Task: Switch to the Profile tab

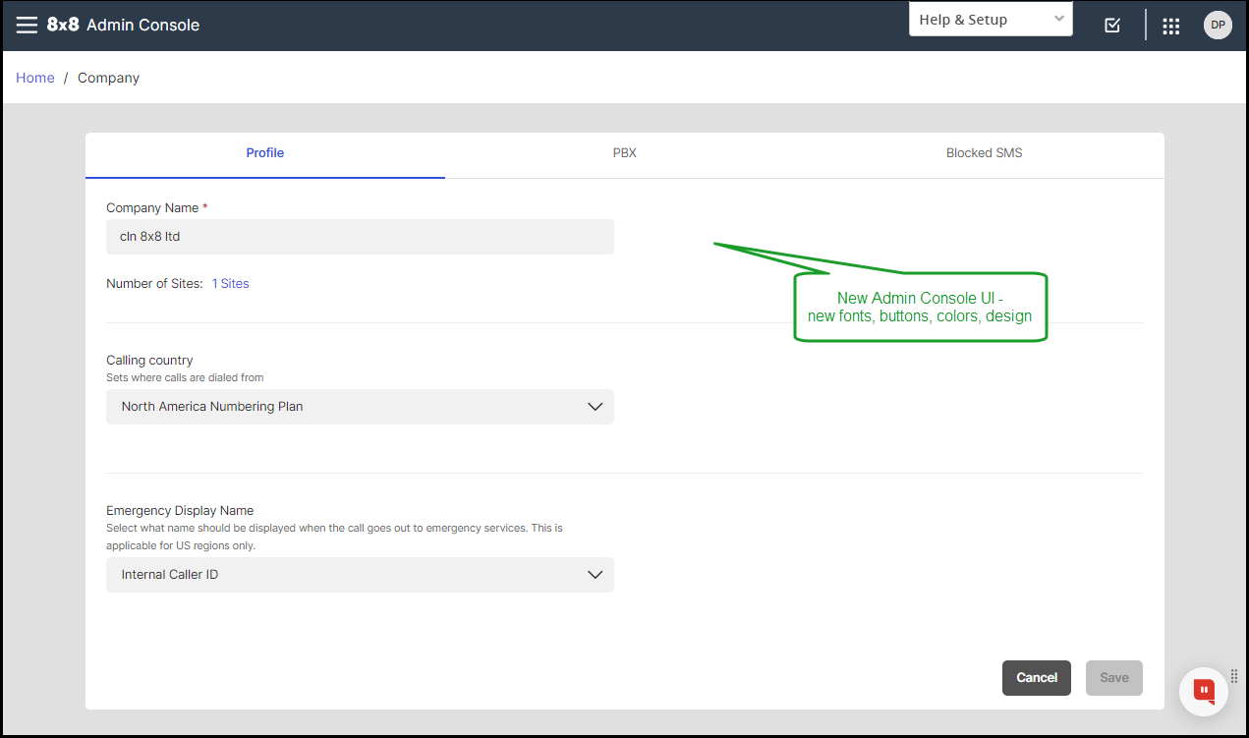Action: (x=265, y=153)
